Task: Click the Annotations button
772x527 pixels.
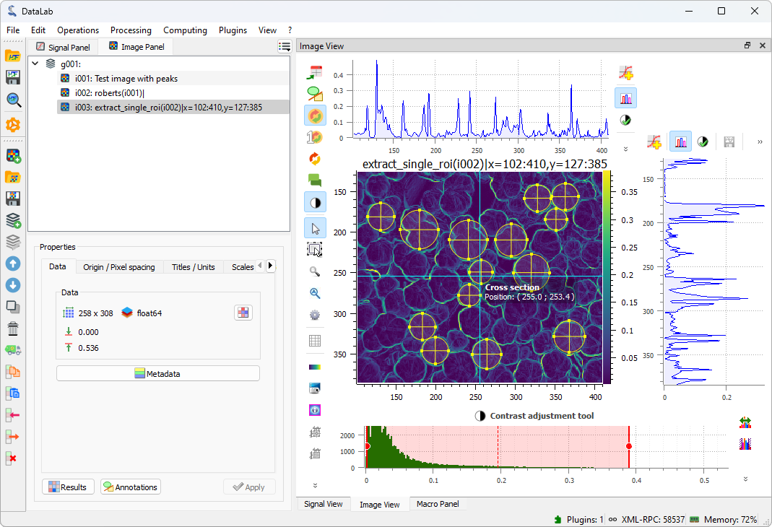Action: click(x=131, y=487)
